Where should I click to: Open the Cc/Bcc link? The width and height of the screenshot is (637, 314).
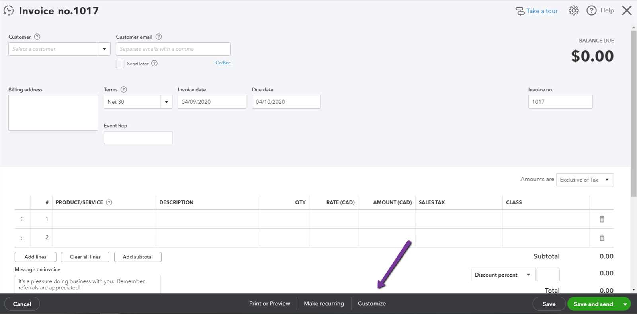223,62
